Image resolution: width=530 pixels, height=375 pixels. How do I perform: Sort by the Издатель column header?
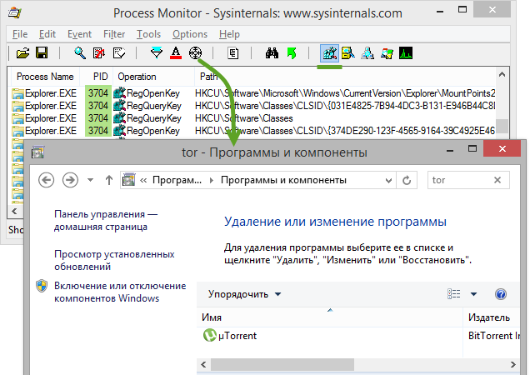[x=492, y=317]
